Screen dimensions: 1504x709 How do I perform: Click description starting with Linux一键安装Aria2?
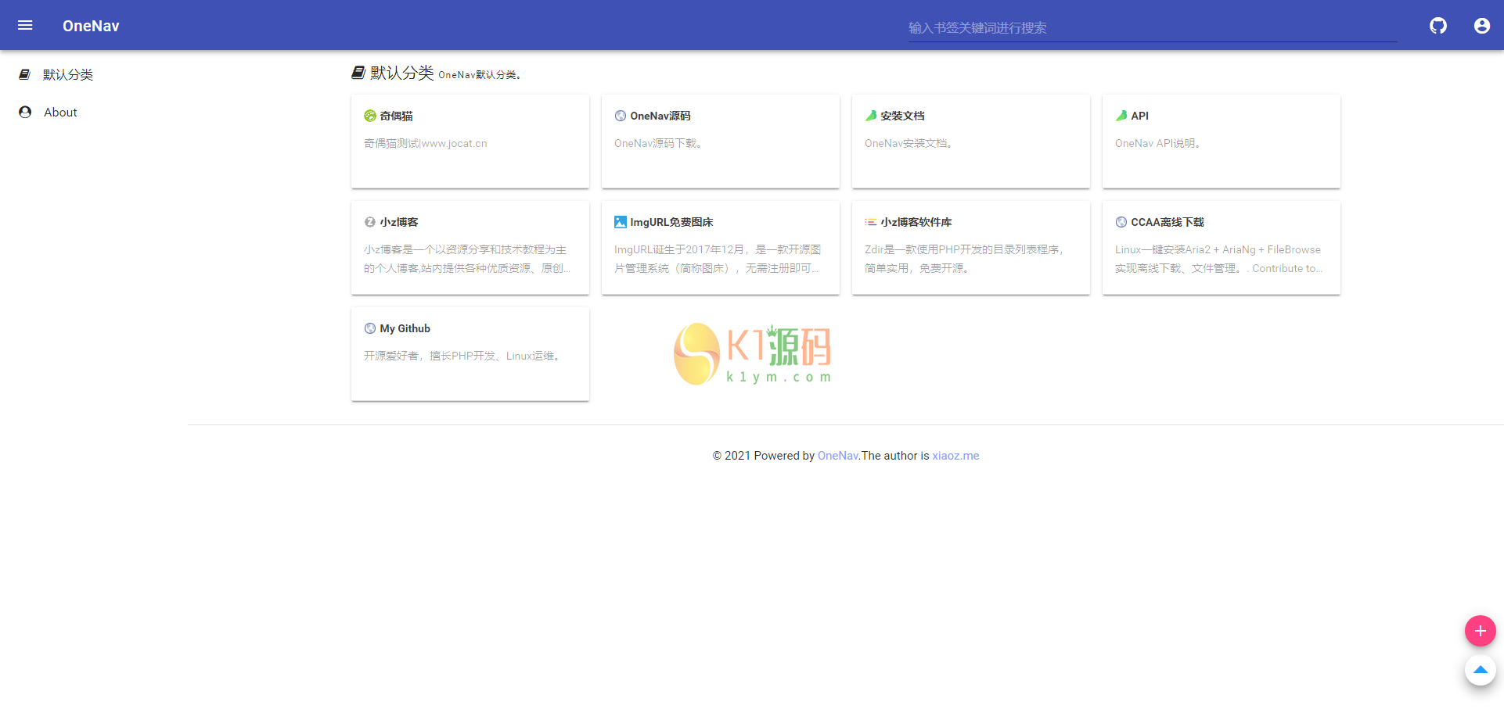click(x=1219, y=259)
